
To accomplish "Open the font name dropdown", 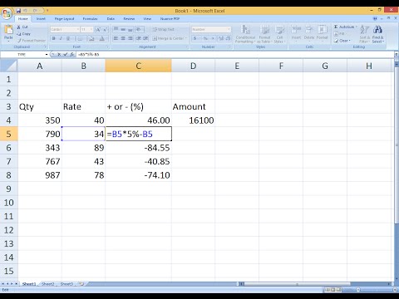I will point(77,29).
